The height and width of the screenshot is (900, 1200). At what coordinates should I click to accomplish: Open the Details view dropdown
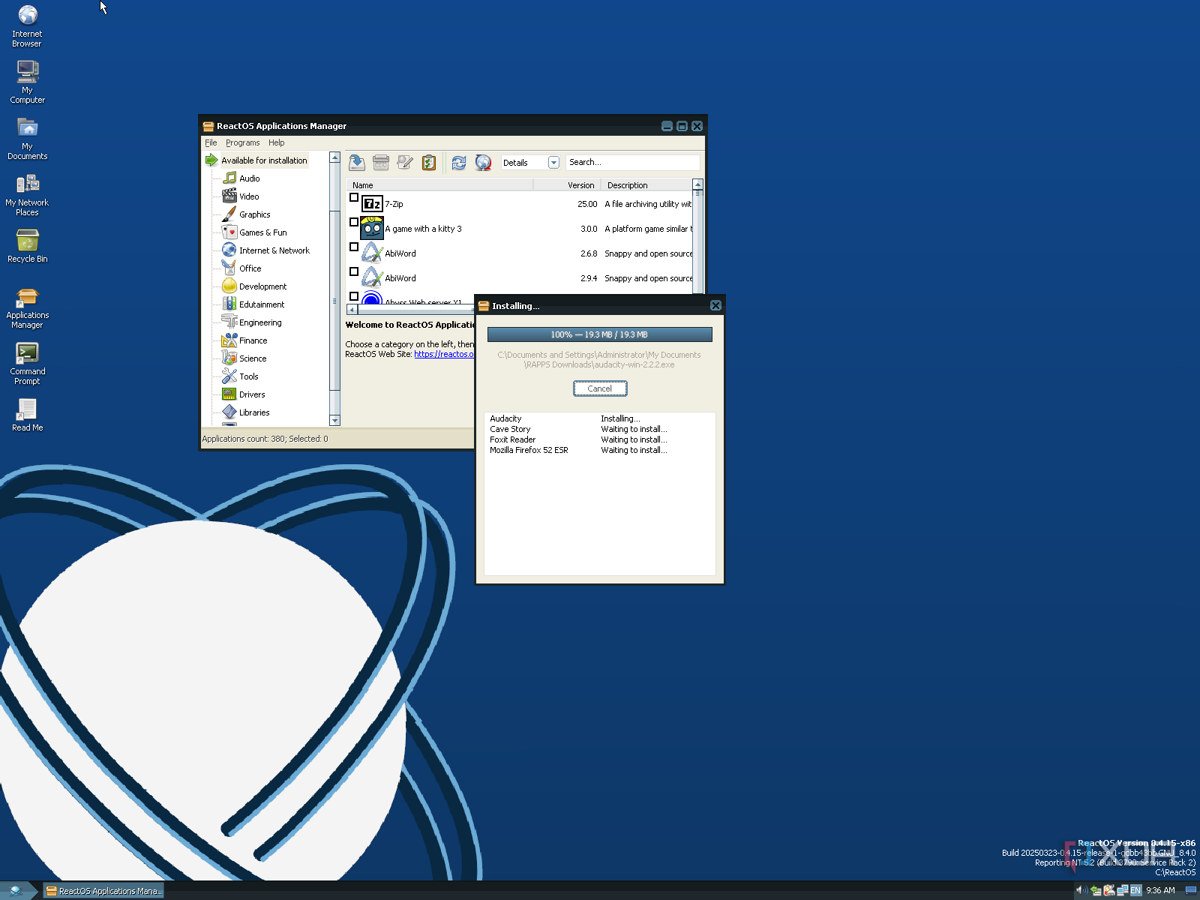[553, 163]
